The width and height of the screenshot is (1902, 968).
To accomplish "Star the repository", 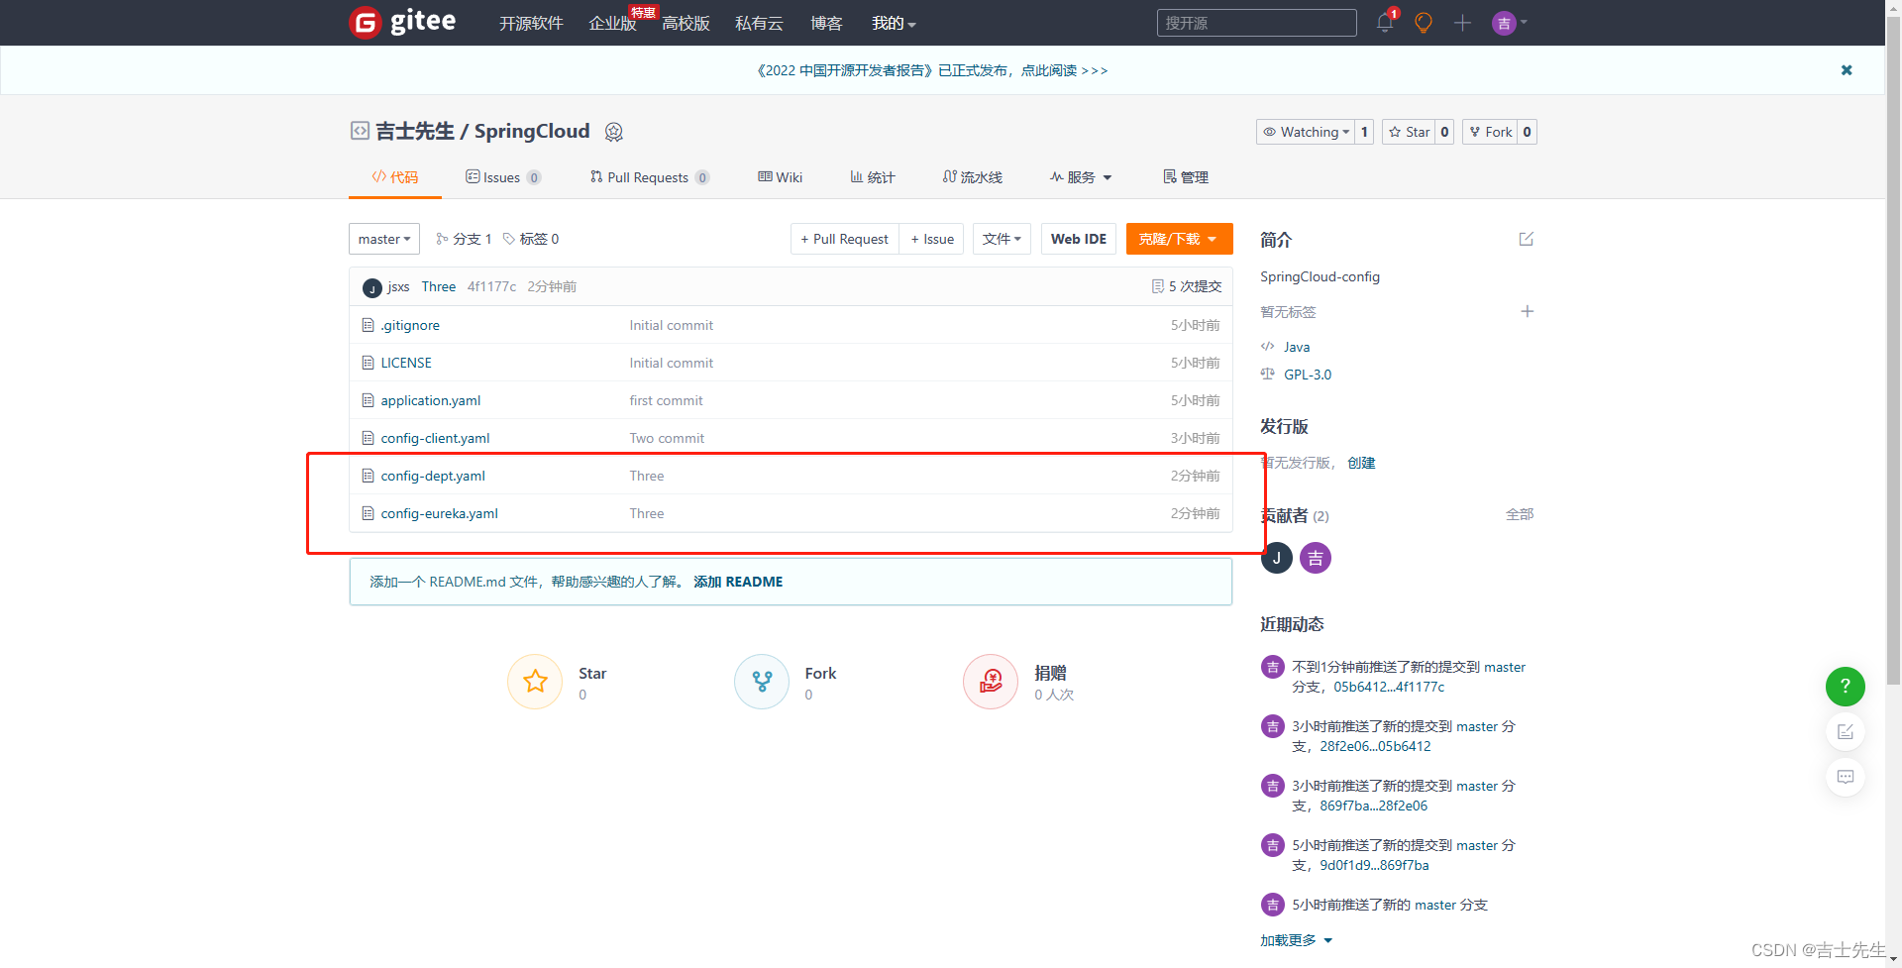I will coord(1409,132).
